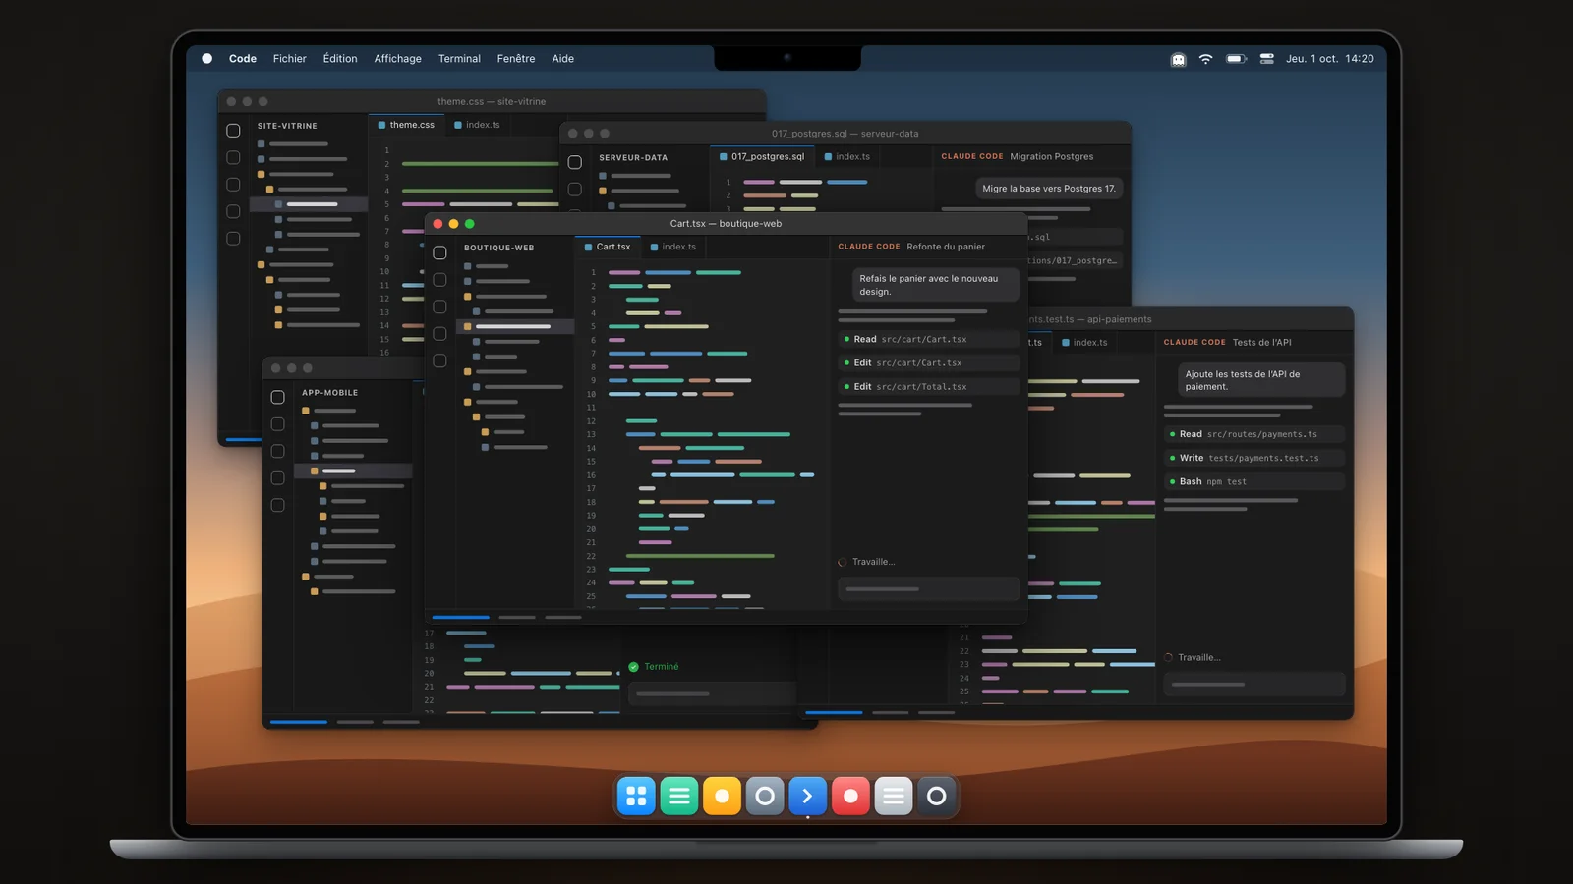The width and height of the screenshot is (1573, 884).
Task: Launch the yellow circle app in the dock
Action: pos(722,796)
